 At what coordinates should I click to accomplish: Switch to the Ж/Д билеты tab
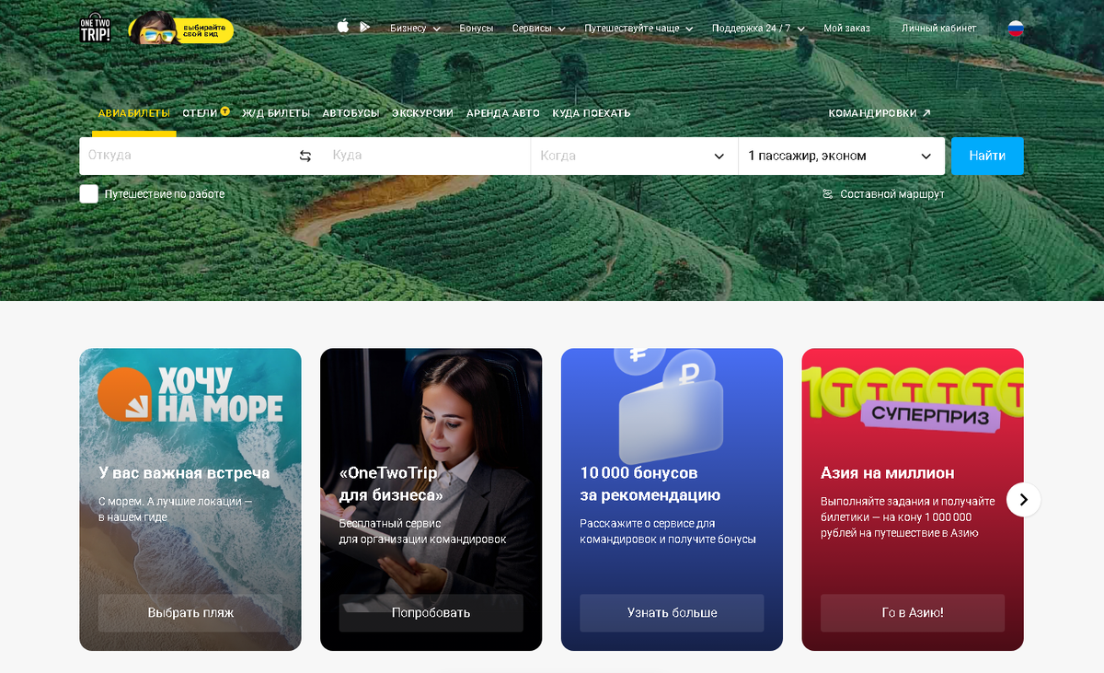[276, 113]
